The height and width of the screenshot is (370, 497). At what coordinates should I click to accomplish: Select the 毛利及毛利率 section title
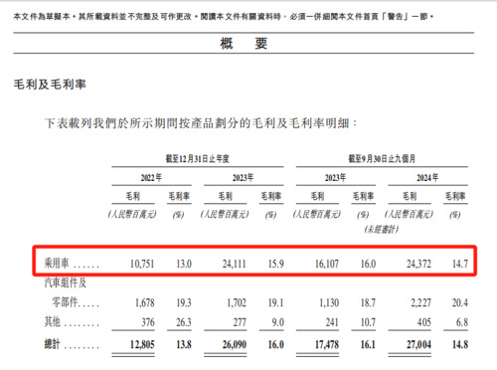(x=50, y=85)
